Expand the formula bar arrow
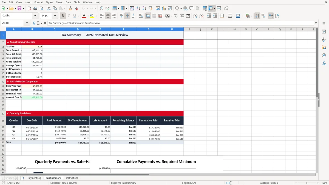Viewport: 329px width, 185px height. [x=316, y=23]
